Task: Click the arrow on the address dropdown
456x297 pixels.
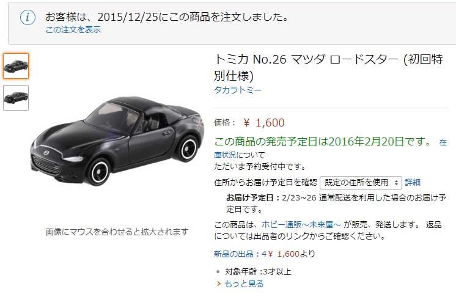Action: [x=396, y=183]
